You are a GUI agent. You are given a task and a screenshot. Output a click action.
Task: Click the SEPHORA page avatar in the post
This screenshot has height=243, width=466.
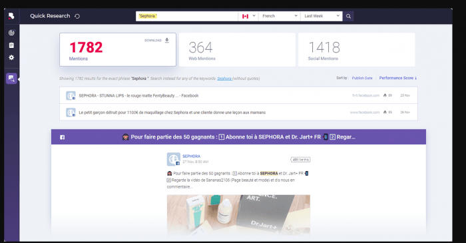click(174, 159)
